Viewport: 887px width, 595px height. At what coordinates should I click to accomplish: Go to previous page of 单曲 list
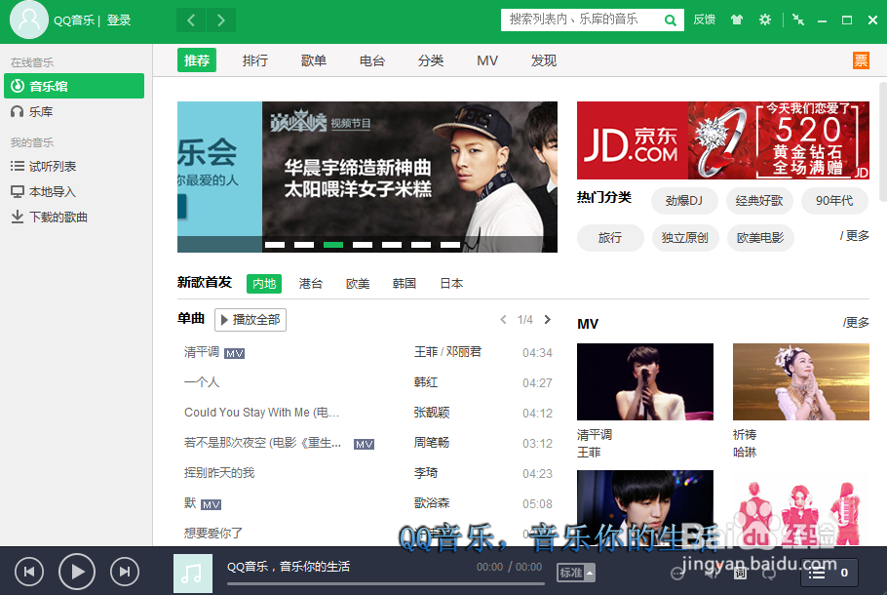(503, 319)
